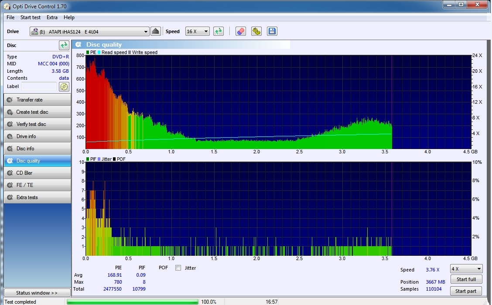This screenshot has width=492, height=305.
Task: Click the Speed value 3.76 X
Action: pyautogui.click(x=433, y=270)
